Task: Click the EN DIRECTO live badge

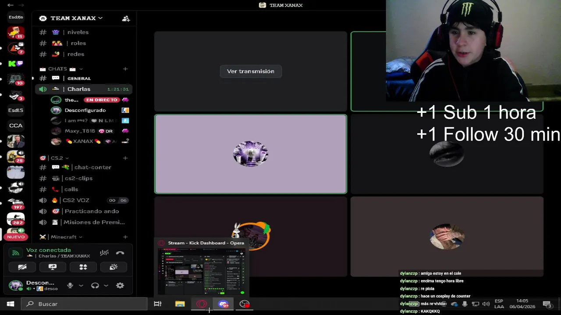Action: [x=102, y=100]
